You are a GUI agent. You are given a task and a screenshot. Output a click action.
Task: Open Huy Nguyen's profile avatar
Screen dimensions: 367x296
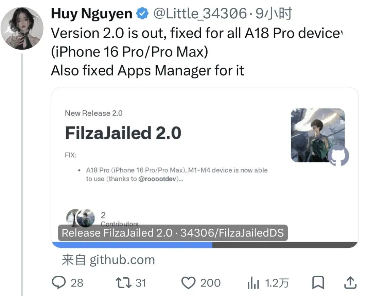point(22,28)
